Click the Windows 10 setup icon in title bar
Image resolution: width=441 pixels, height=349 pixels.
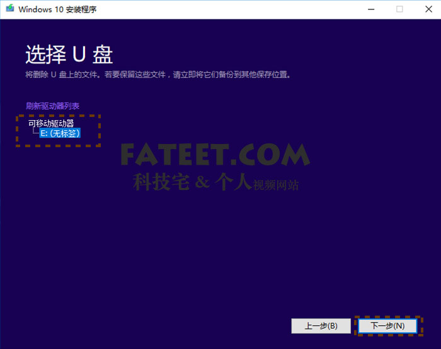tap(9, 9)
